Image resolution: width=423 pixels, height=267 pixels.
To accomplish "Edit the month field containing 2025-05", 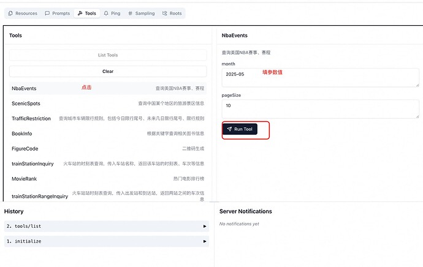I will pos(321,78).
